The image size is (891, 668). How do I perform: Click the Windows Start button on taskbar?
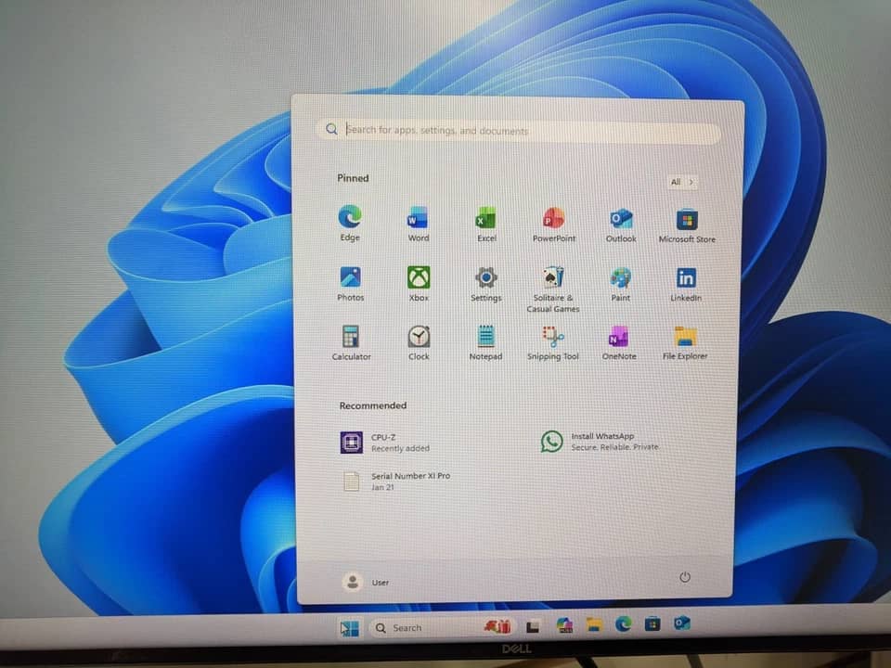click(349, 628)
